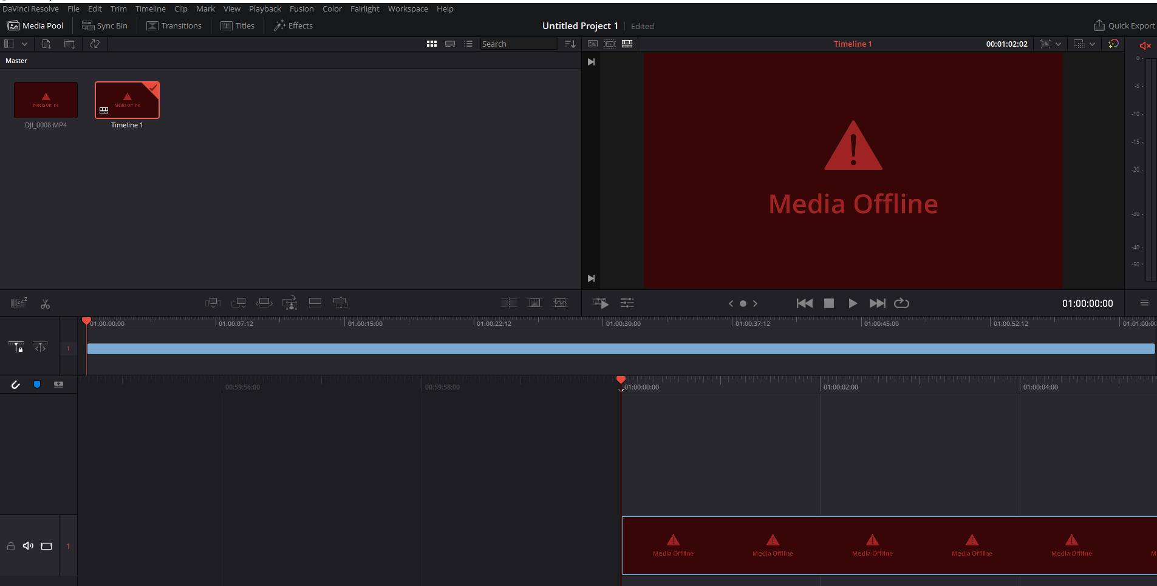Open the Fairlight menu
The height and width of the screenshot is (586, 1157).
[x=364, y=8]
